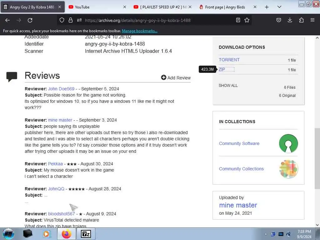Click the green Community Software logo
320x240 pixels.
click(288, 143)
